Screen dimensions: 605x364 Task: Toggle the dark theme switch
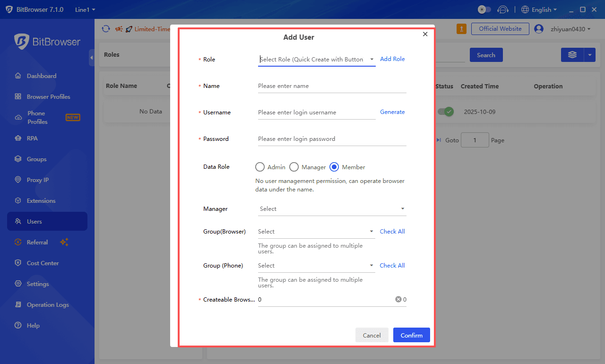click(x=484, y=9)
